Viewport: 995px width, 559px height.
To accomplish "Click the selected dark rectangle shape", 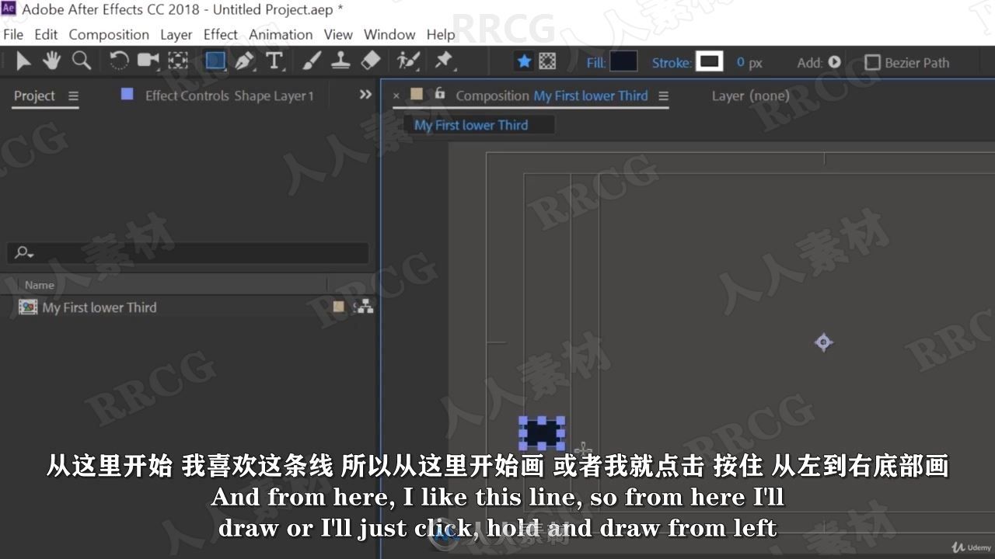I will click(x=542, y=432).
